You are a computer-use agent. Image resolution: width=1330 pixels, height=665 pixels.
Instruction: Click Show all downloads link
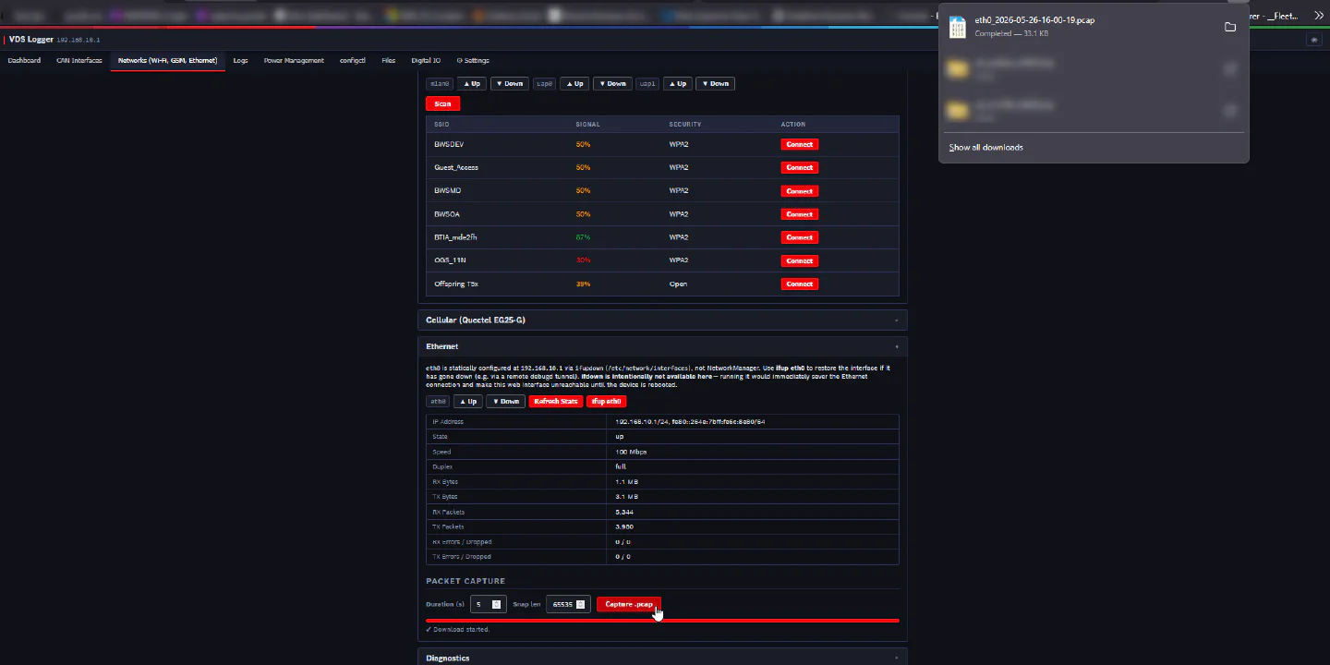point(985,148)
